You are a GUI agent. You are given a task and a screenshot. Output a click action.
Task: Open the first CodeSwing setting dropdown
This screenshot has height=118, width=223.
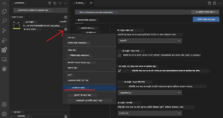150,41
